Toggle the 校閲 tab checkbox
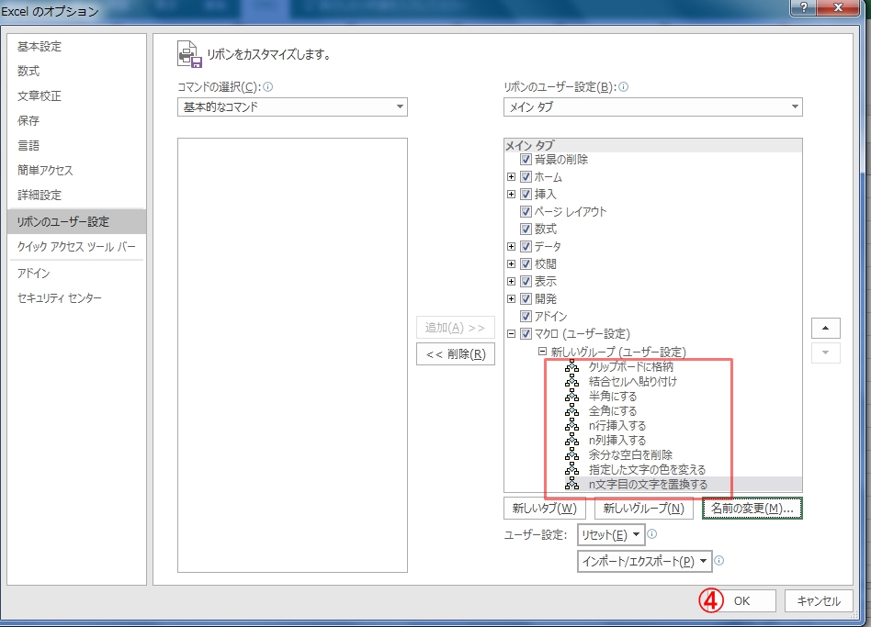 pos(526,263)
